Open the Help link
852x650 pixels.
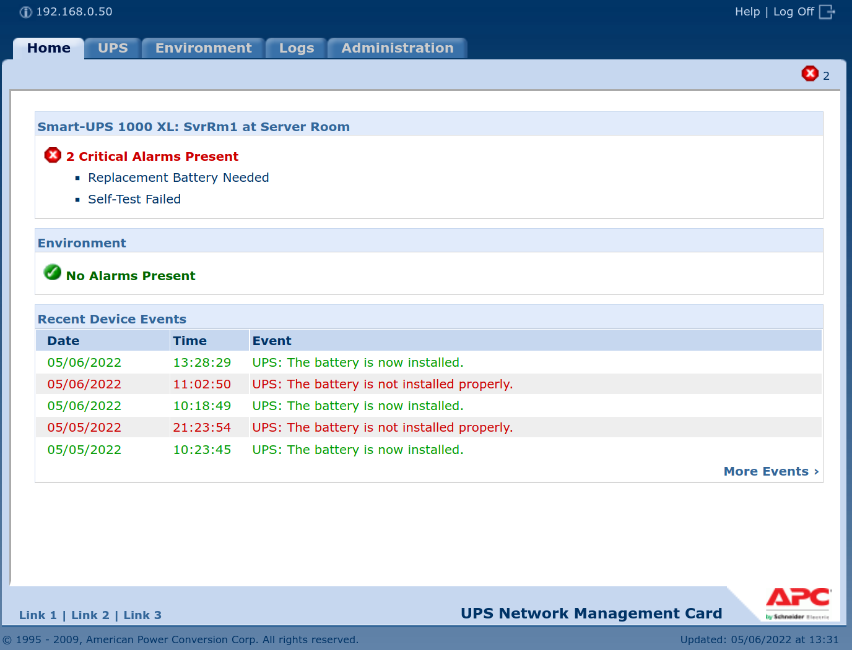[x=747, y=12]
